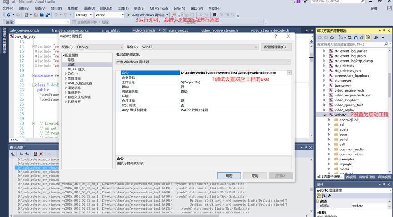
Task: Click property pages wrench in Properties panel
Action: [x=329, y=196]
